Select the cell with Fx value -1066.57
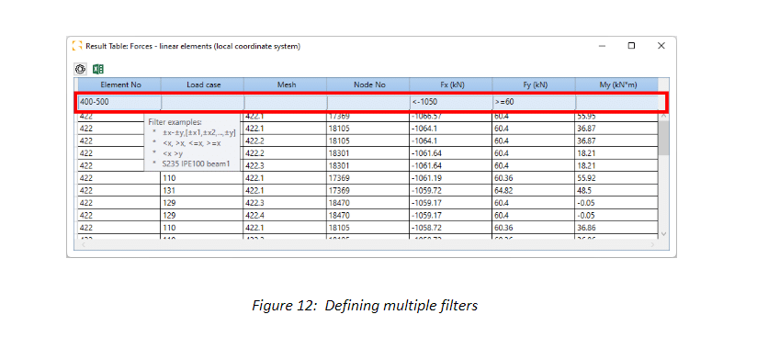 click(x=450, y=117)
